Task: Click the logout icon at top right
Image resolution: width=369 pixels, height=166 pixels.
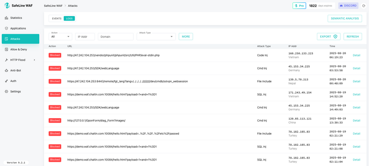Action: pos(363,6)
